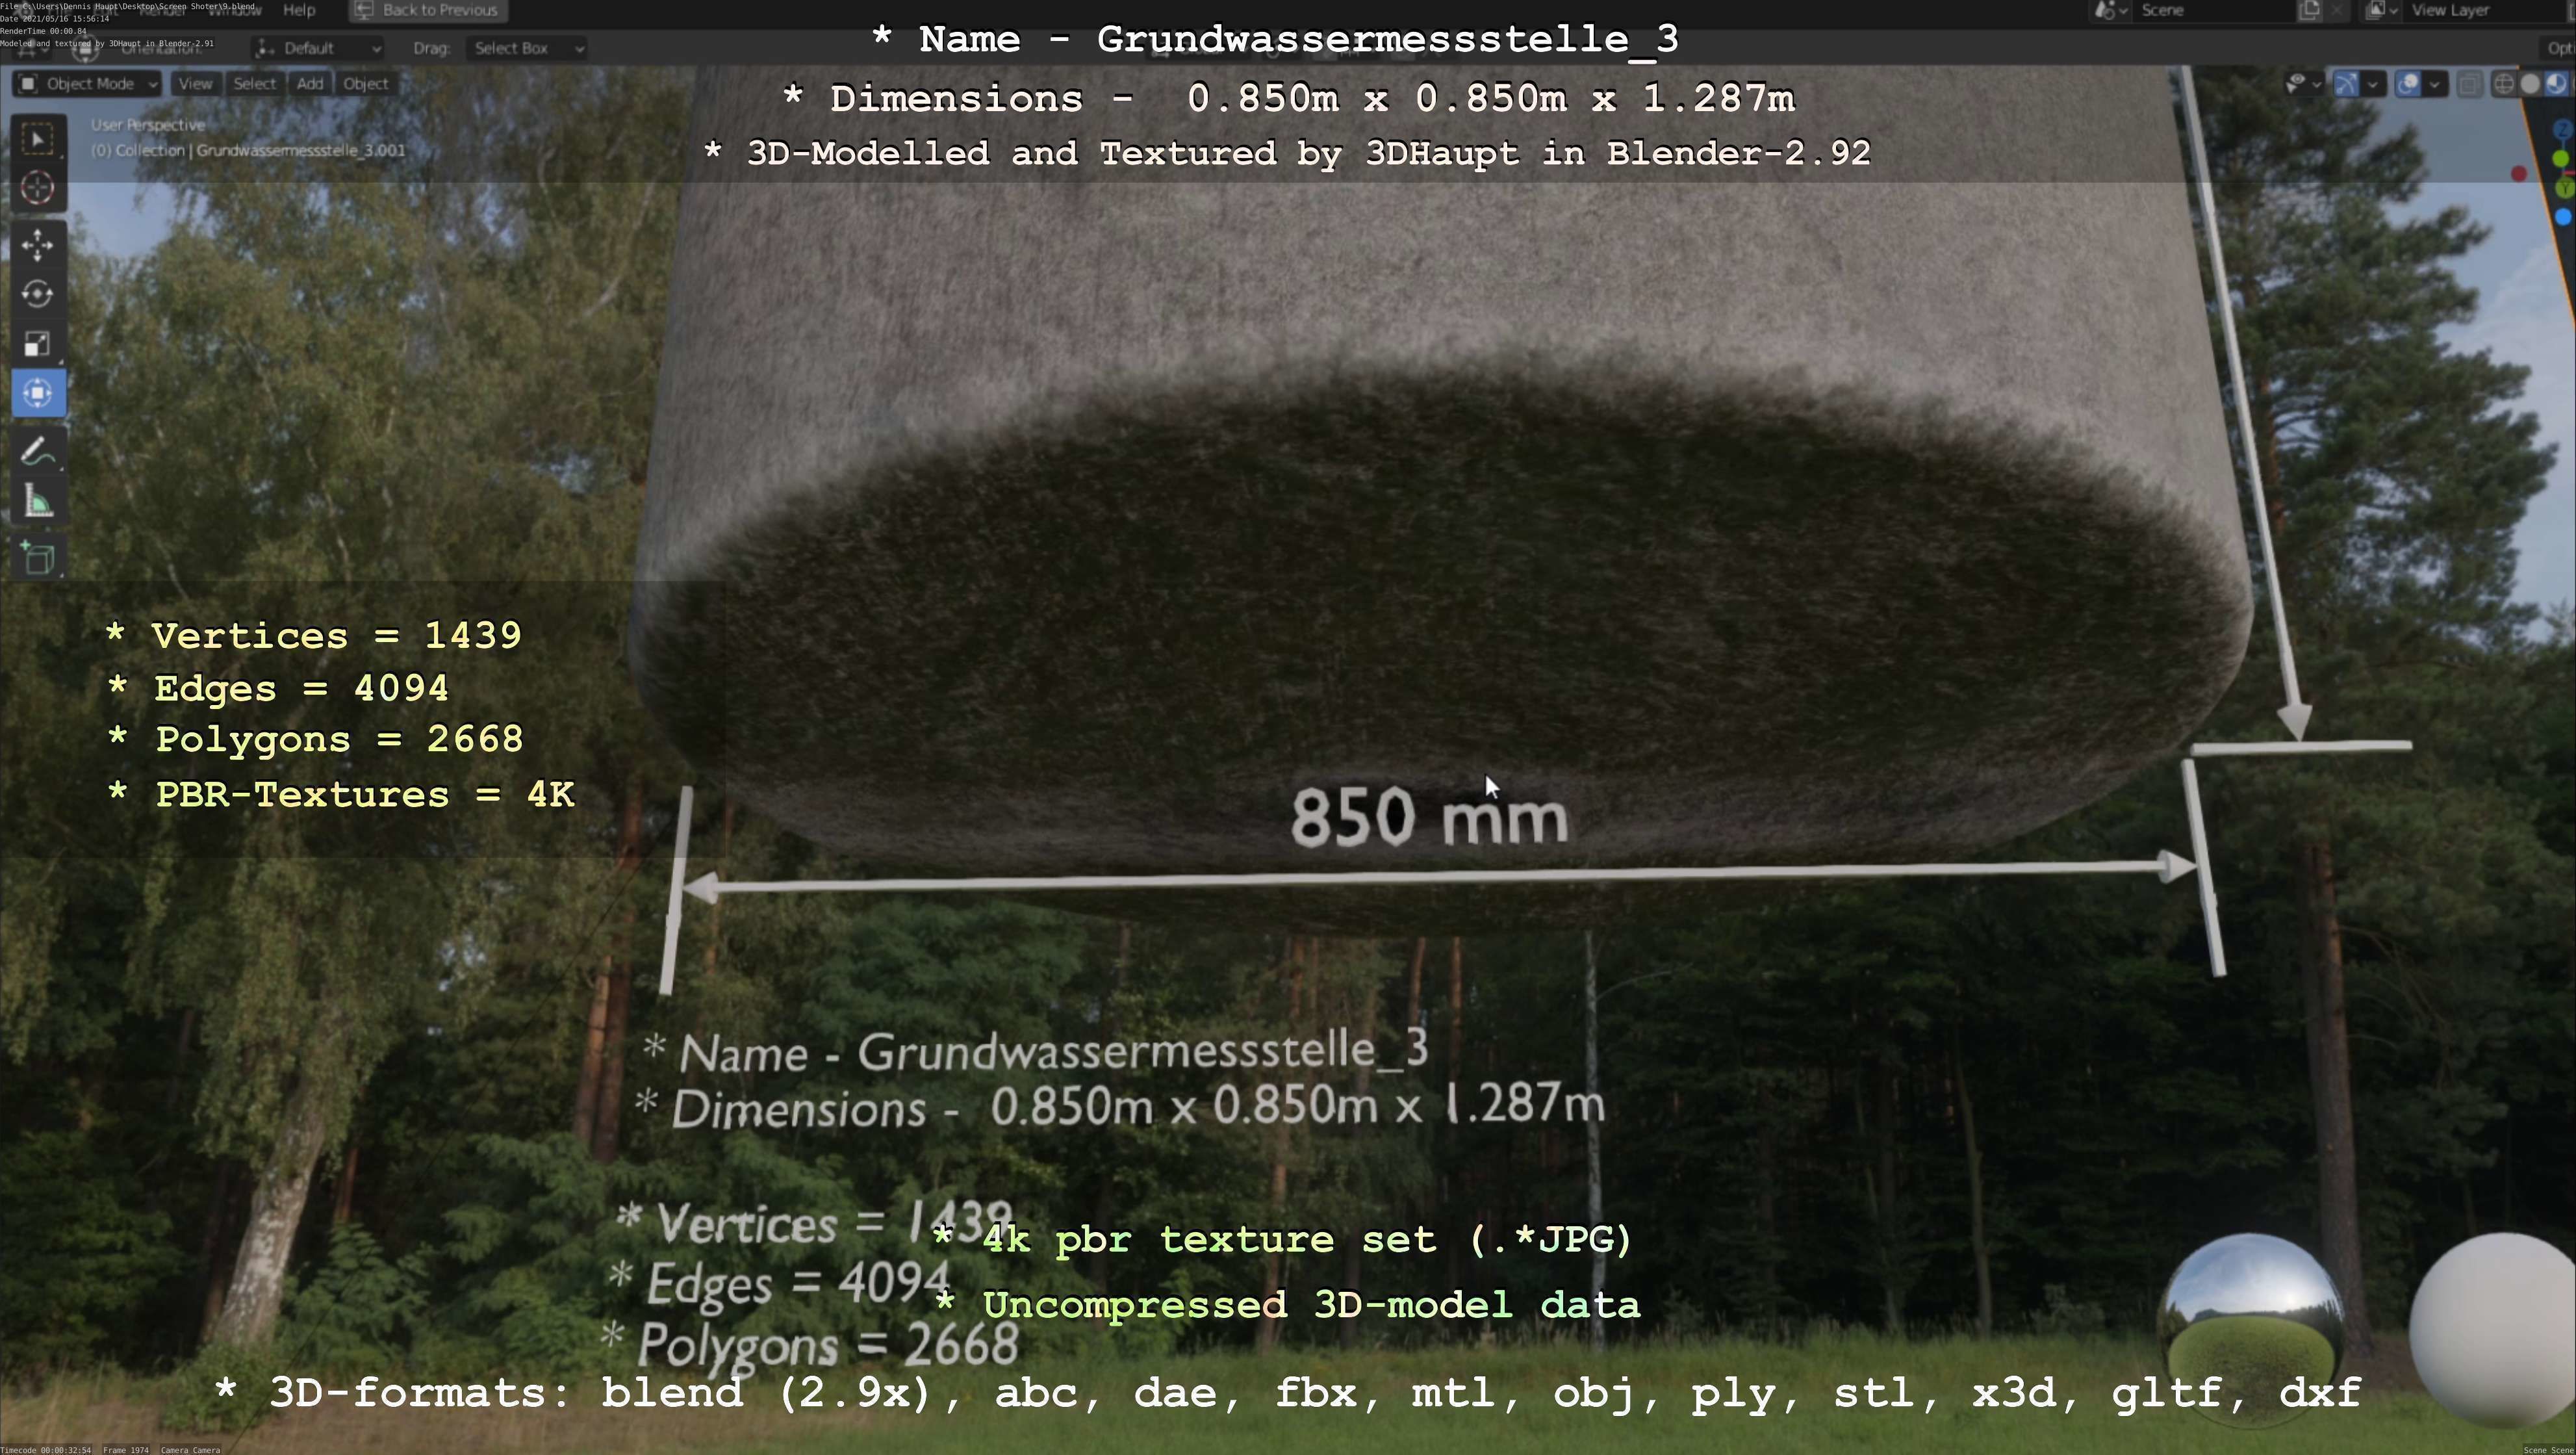Click the 'Grundwassermessstelle_3.001' collection text

(x=301, y=151)
